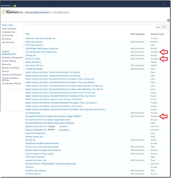Open Backup and Restore

pos(11,68)
